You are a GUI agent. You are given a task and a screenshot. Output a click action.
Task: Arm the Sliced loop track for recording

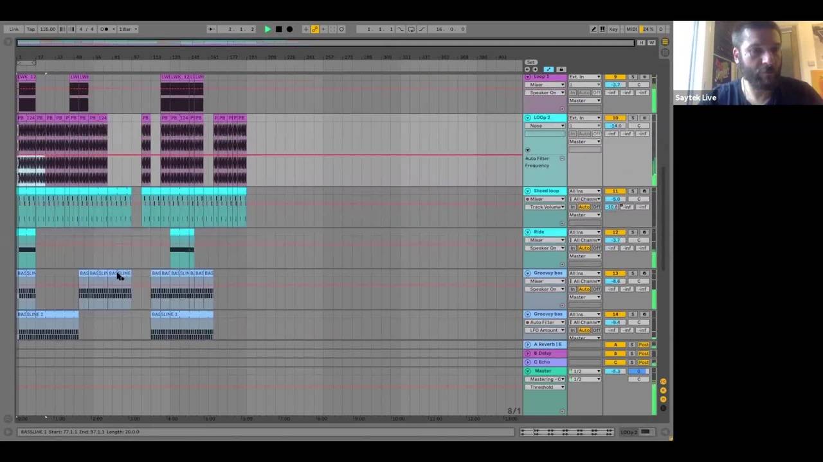click(x=644, y=191)
